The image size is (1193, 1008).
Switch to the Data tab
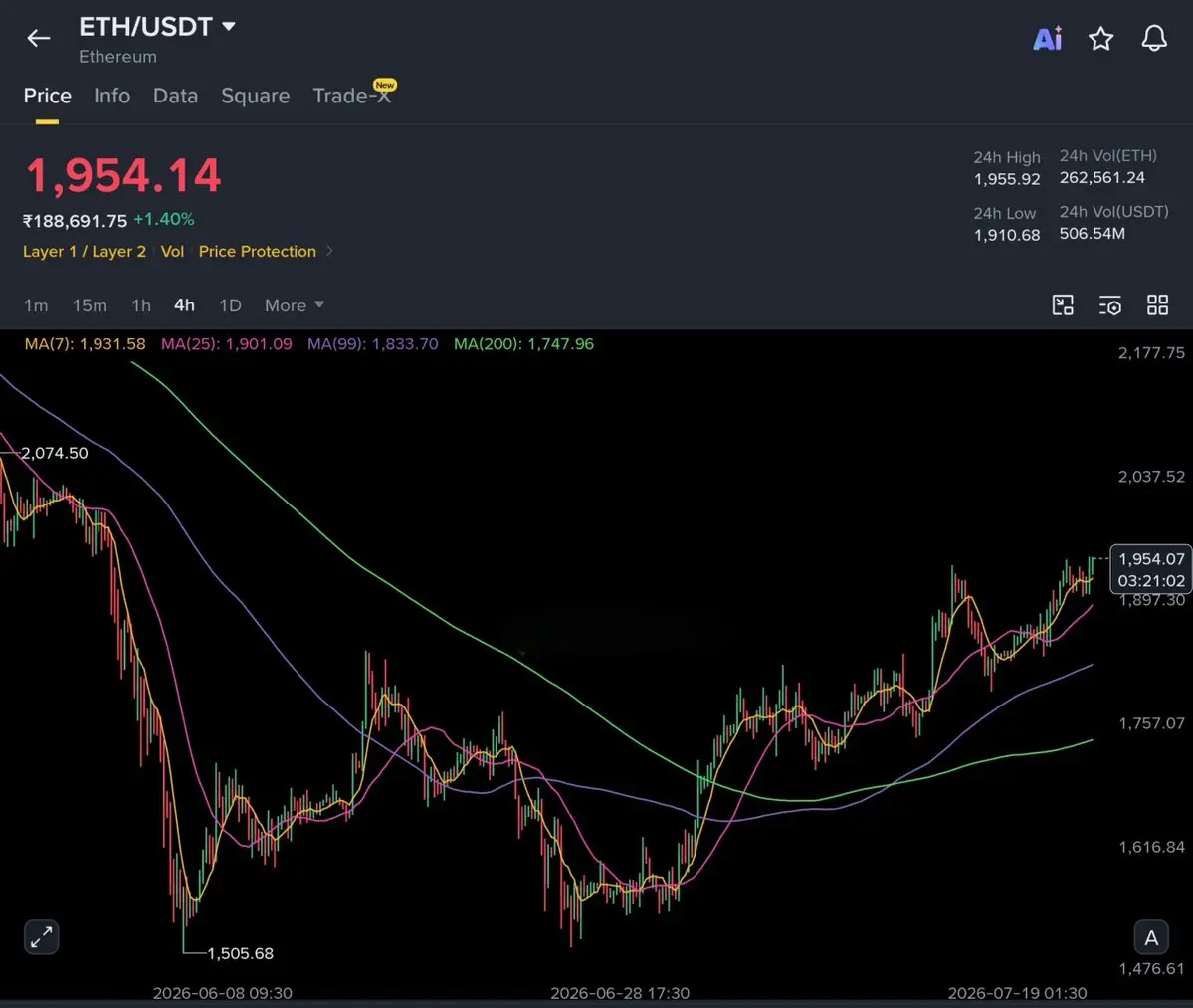tap(175, 96)
